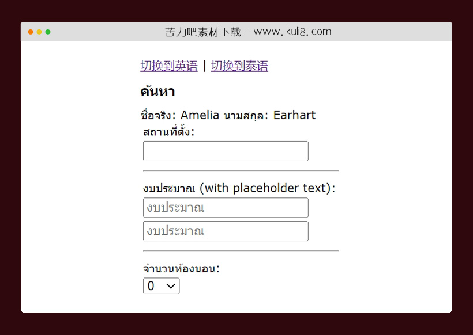Switch language via the 切换到英语 link
This screenshot has height=335, width=473.
[x=168, y=66]
